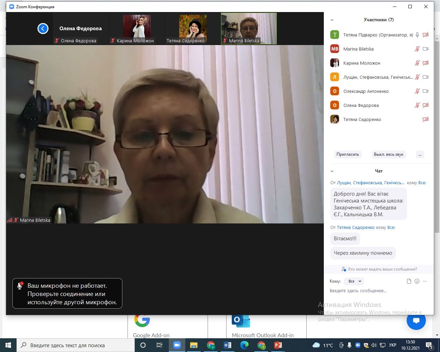Unmute Олександр Антоненко's microphone
This screenshot has width=440, height=352.
pos(417,91)
